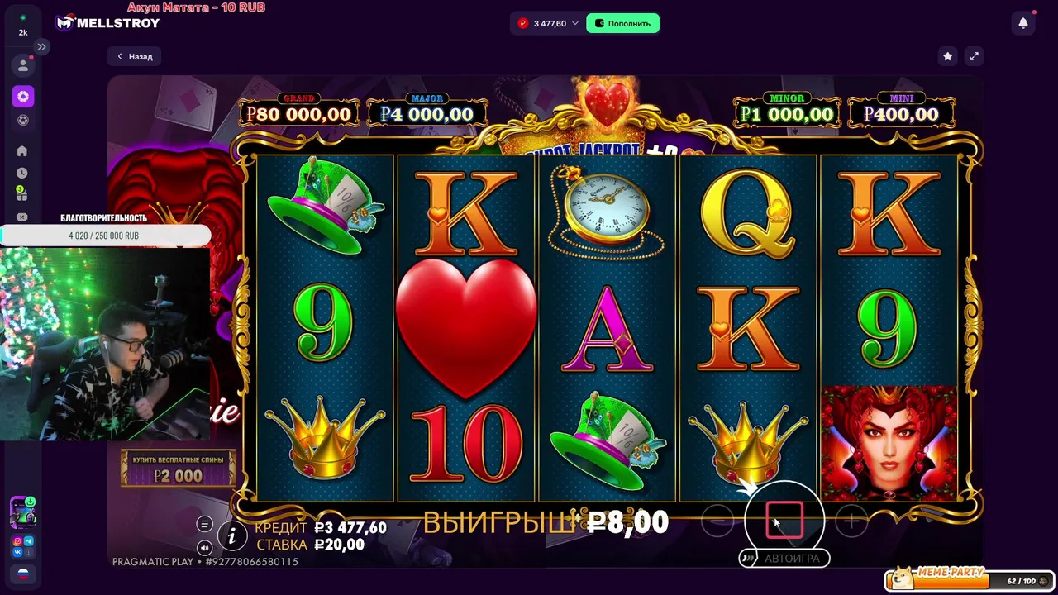Select the casino chip sidebar tab
The image size is (1058, 595).
click(23, 97)
